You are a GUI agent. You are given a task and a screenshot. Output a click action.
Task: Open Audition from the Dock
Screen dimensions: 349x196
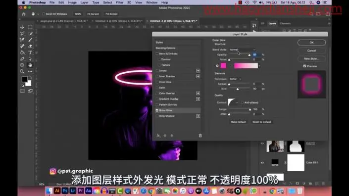pyautogui.click(x=88, y=191)
